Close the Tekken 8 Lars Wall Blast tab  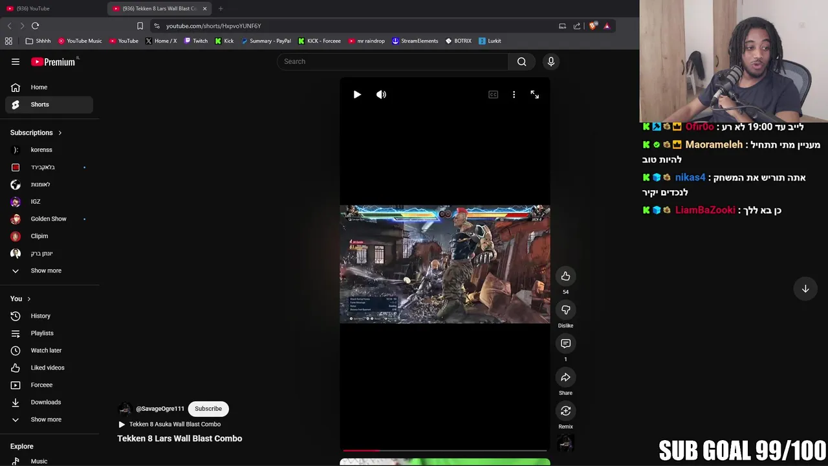[204, 8]
